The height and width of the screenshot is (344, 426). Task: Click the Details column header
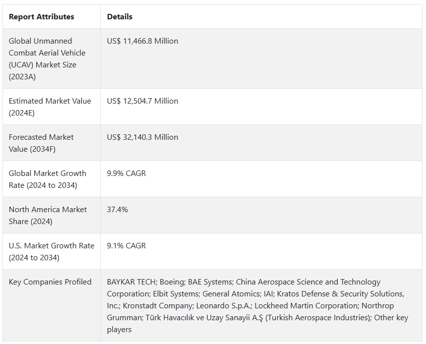pos(120,17)
